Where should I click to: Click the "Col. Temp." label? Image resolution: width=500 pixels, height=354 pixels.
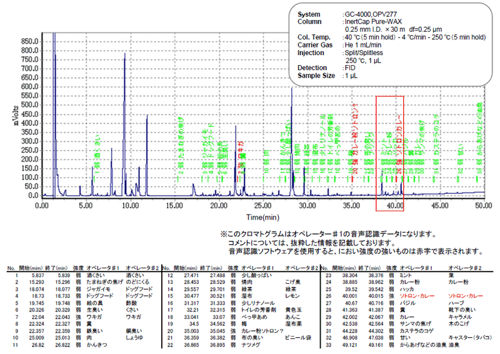[x=314, y=38]
